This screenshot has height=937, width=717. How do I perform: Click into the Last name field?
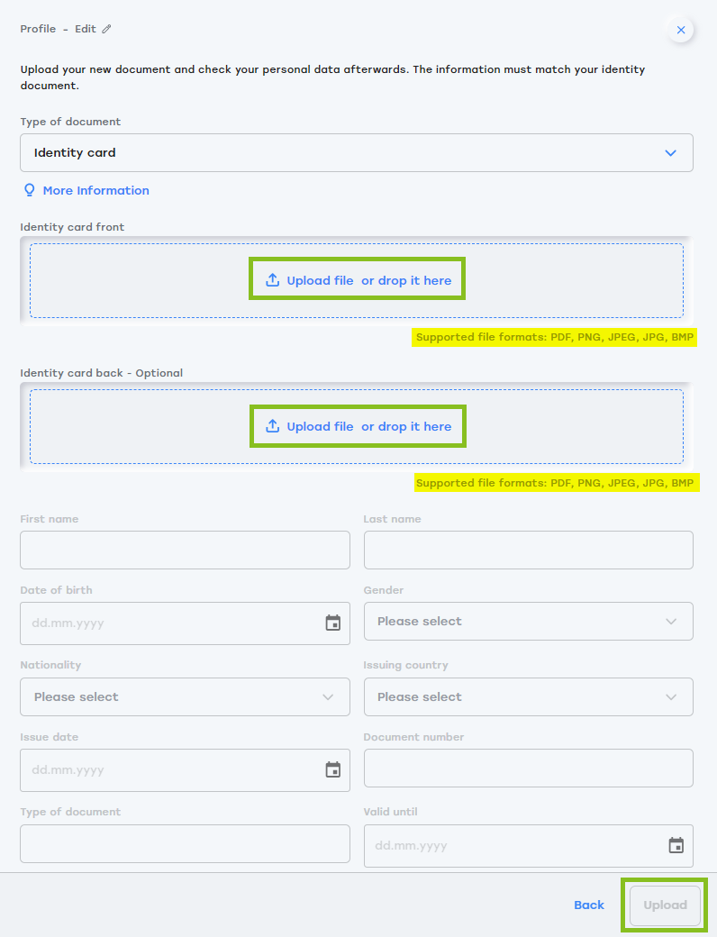(x=528, y=550)
